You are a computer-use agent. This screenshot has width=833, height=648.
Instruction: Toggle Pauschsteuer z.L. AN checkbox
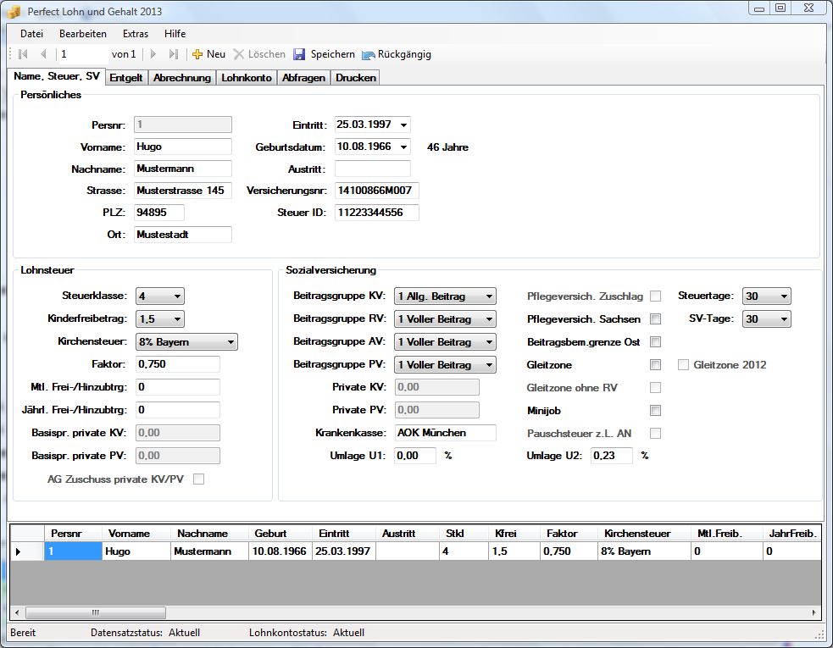tap(656, 433)
